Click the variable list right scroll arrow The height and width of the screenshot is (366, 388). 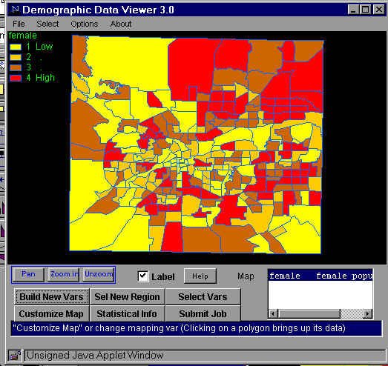[367, 313]
